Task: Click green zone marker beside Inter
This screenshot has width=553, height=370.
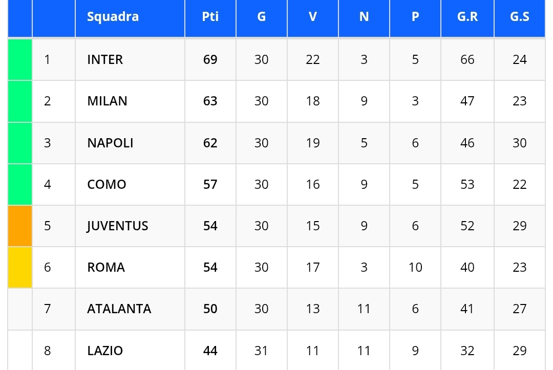Action: click(x=20, y=60)
